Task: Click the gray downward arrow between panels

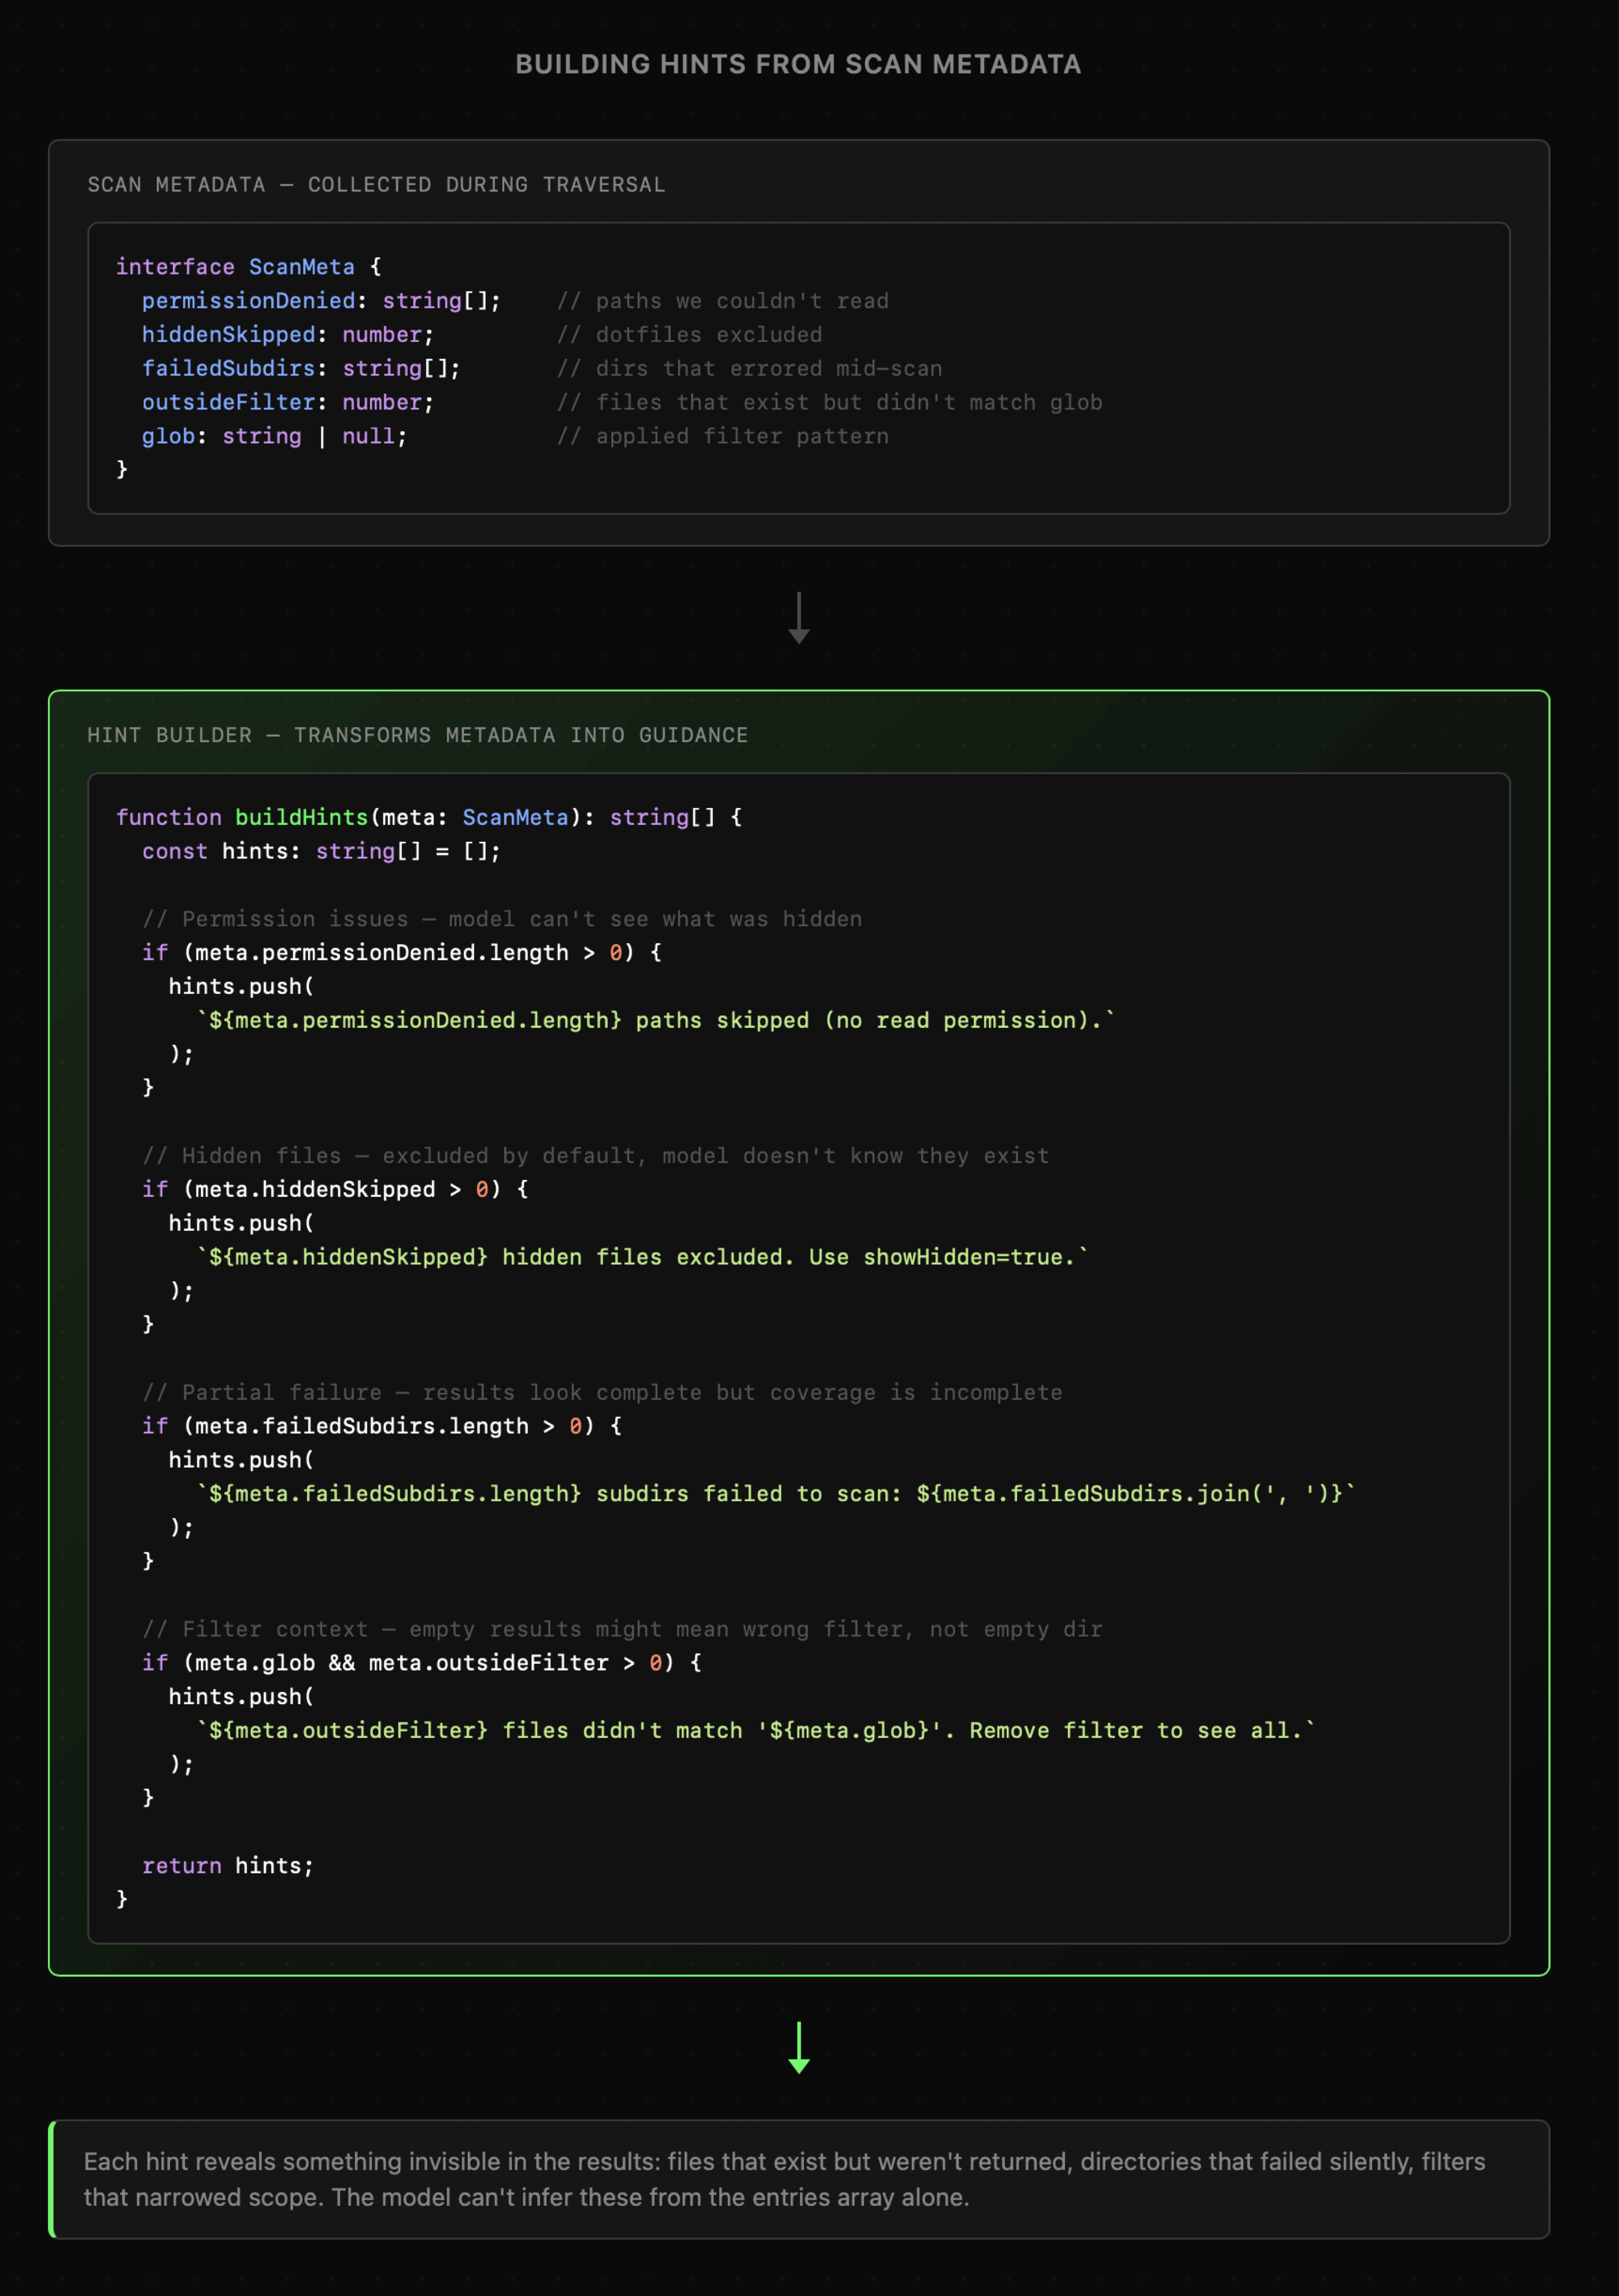Action: pyautogui.click(x=799, y=618)
